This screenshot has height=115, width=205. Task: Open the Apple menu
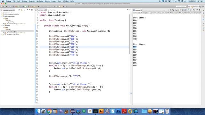[3, 1]
